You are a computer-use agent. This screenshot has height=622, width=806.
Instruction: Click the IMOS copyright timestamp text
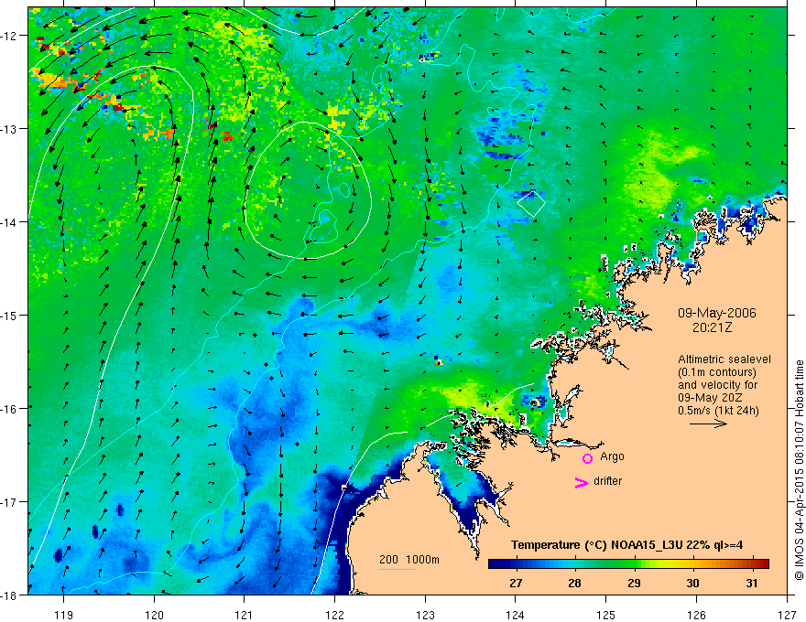799,470
